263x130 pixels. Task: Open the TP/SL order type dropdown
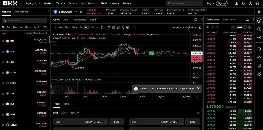pyautogui.click(x=75, y=113)
